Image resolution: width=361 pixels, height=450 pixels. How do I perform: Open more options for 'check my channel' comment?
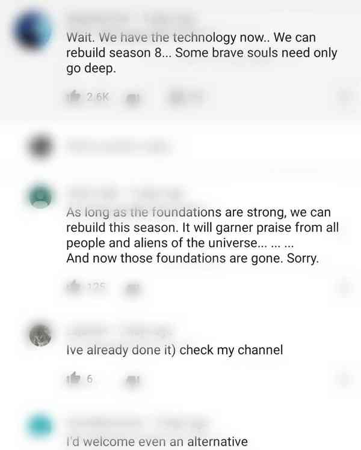point(345,379)
